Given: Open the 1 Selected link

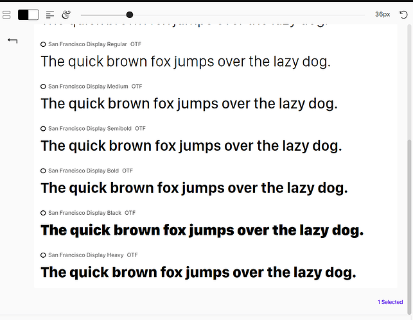Looking at the screenshot, I should [x=390, y=302].
